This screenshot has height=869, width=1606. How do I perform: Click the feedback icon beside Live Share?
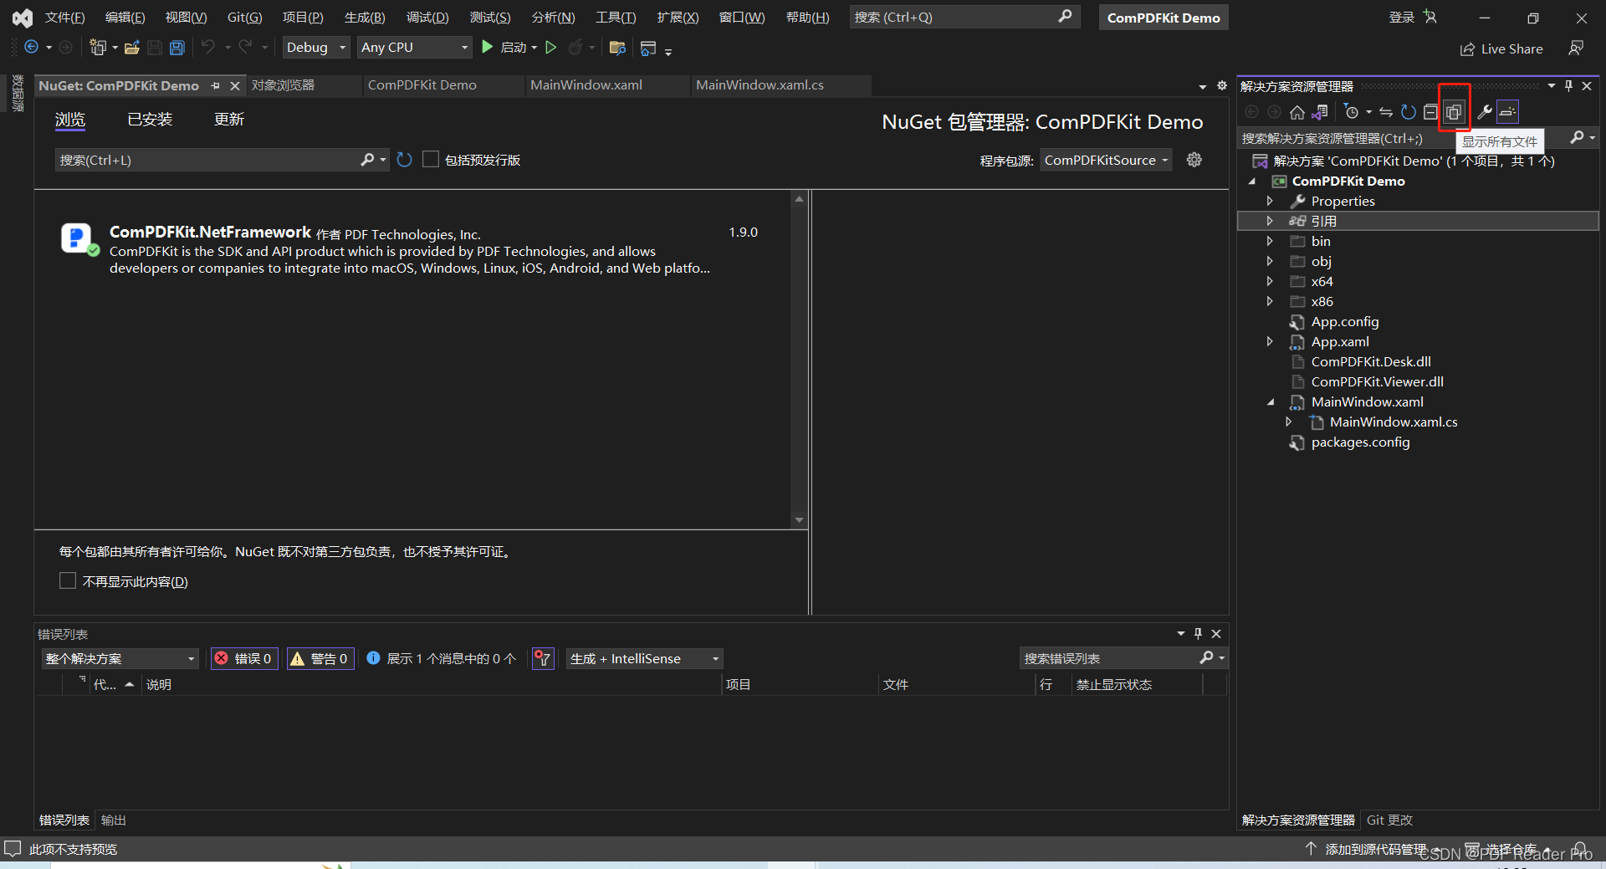pos(1576,49)
